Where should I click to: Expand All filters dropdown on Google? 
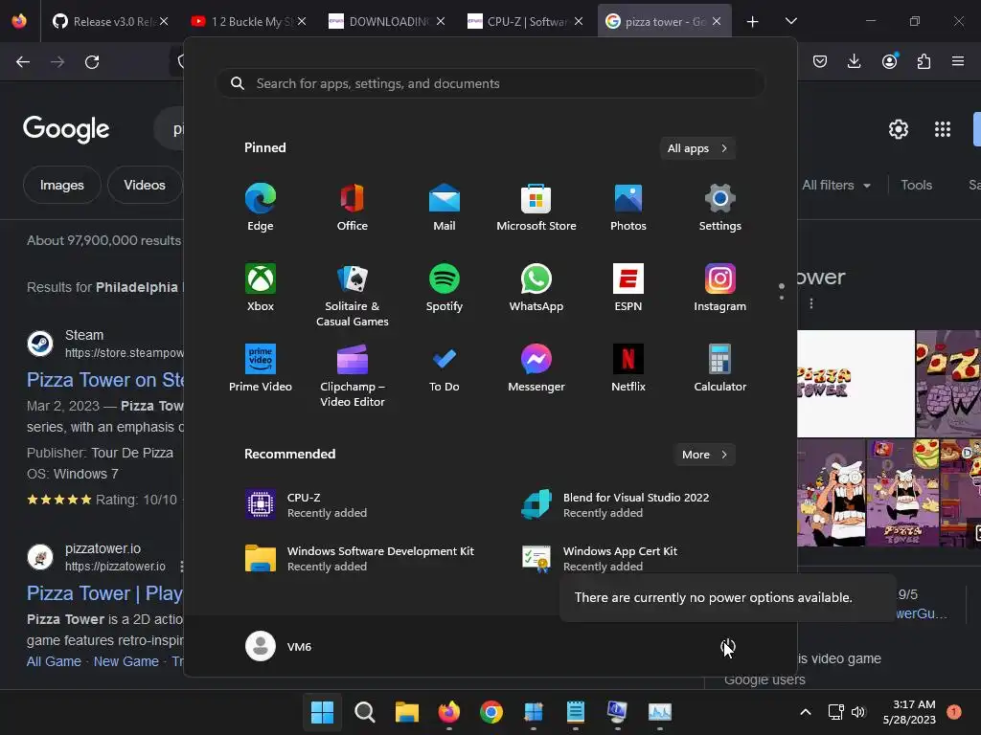[835, 185]
